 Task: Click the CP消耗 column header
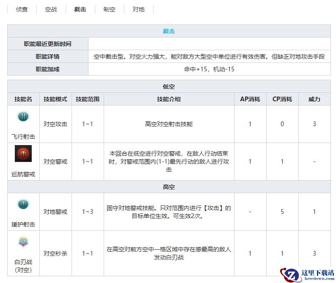coord(282,99)
